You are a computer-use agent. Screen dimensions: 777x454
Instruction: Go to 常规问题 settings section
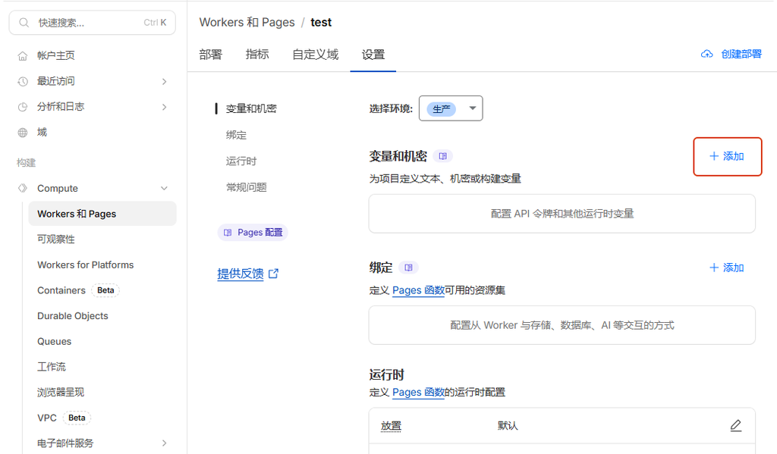click(247, 187)
